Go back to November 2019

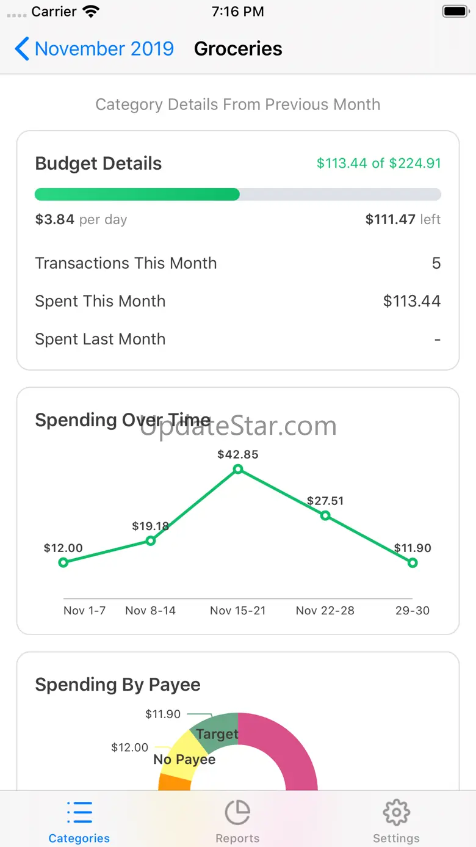click(x=104, y=49)
